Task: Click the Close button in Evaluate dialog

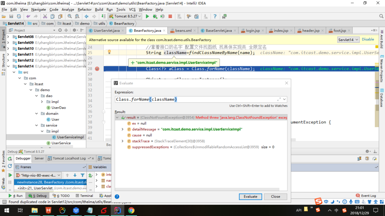Action: [276, 197]
